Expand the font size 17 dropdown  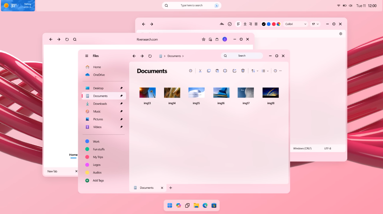click(315, 24)
